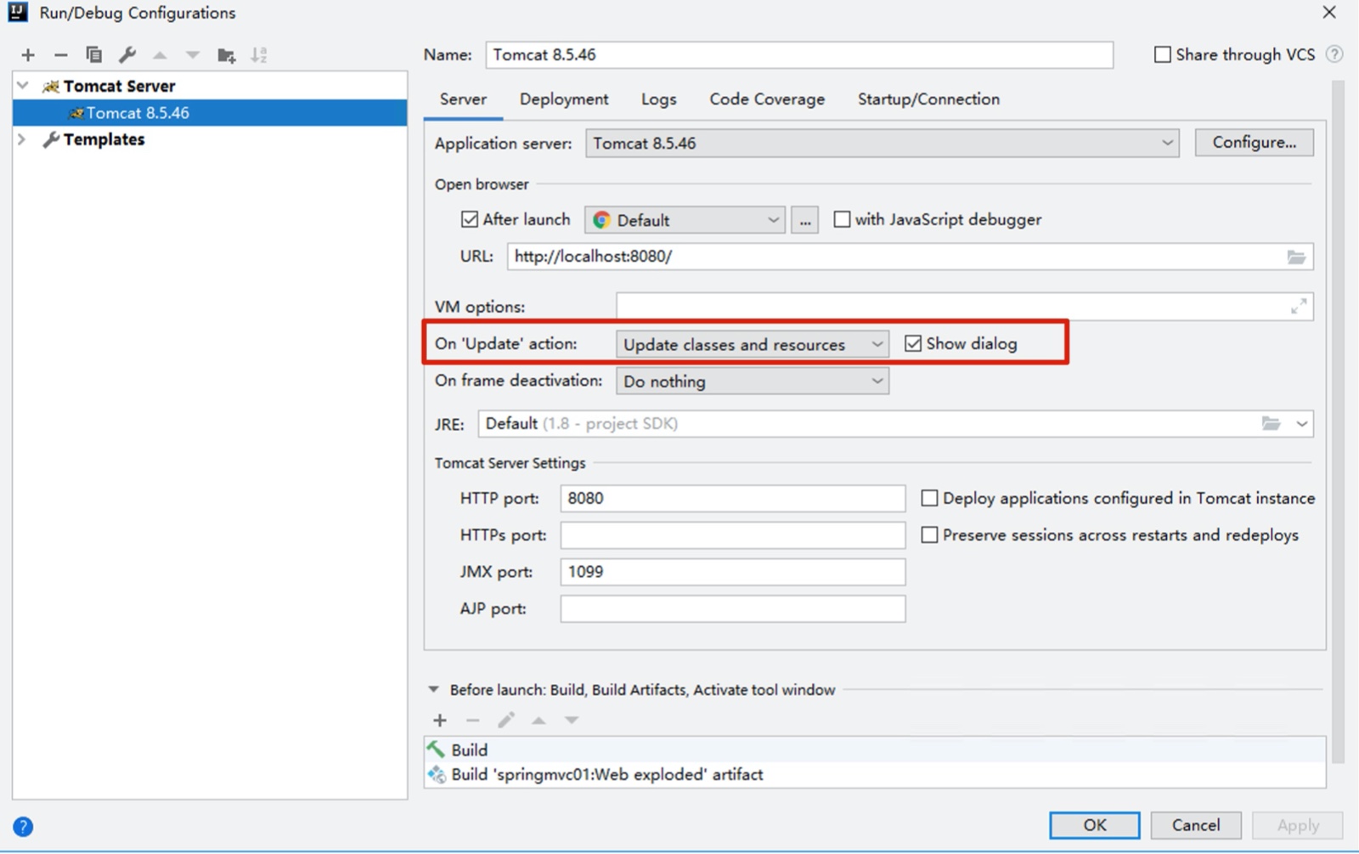Image resolution: width=1359 pixels, height=854 pixels.
Task: Browse the URL field folder icon
Action: (1296, 257)
